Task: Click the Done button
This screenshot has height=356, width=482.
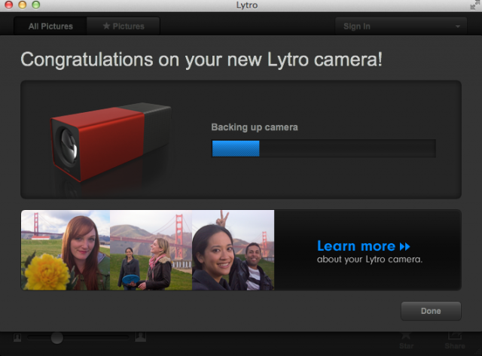Action: 431,311
